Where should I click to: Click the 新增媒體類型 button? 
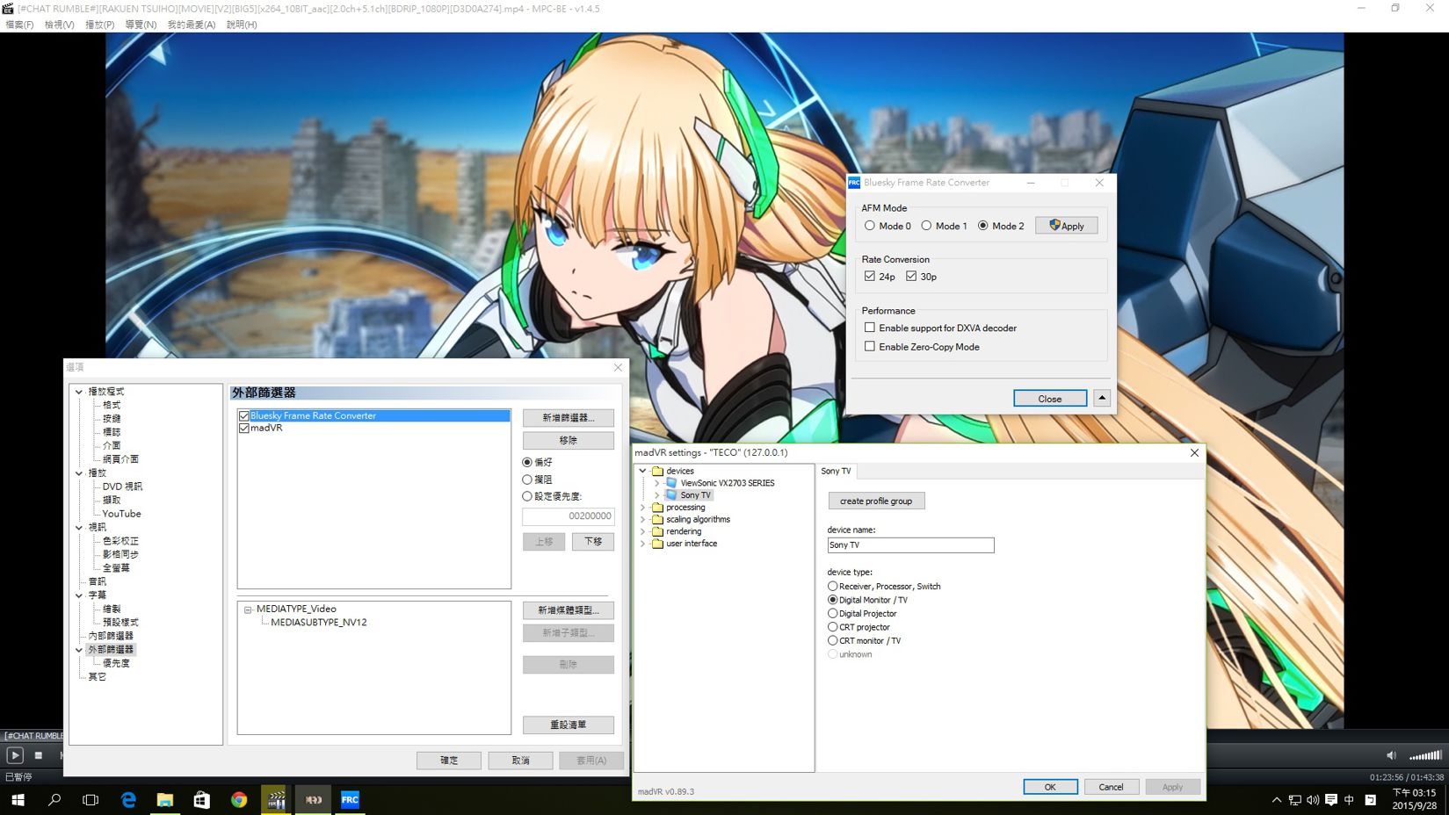[x=569, y=610]
